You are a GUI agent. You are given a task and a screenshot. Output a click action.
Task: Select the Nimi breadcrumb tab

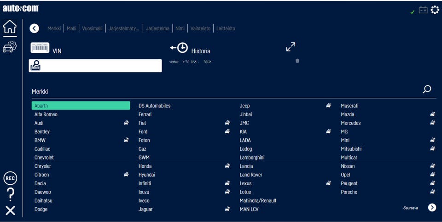(x=180, y=28)
